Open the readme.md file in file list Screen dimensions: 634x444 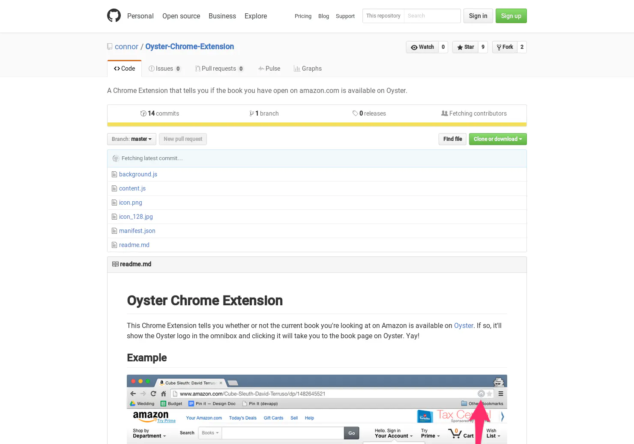click(x=134, y=245)
